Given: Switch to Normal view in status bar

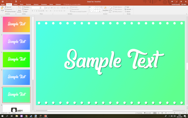Looking at the screenshot, I should (x=155, y=113).
